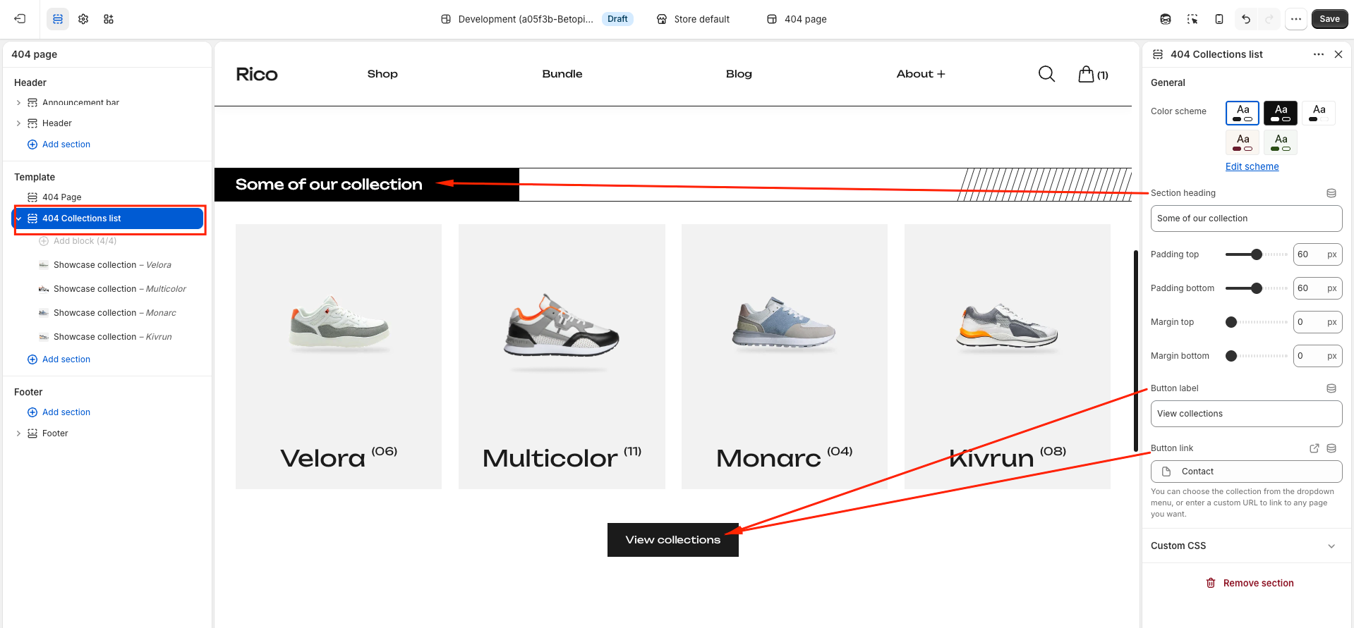Select the 404 Page section row
The width and height of the screenshot is (1354, 628).
tap(109, 197)
